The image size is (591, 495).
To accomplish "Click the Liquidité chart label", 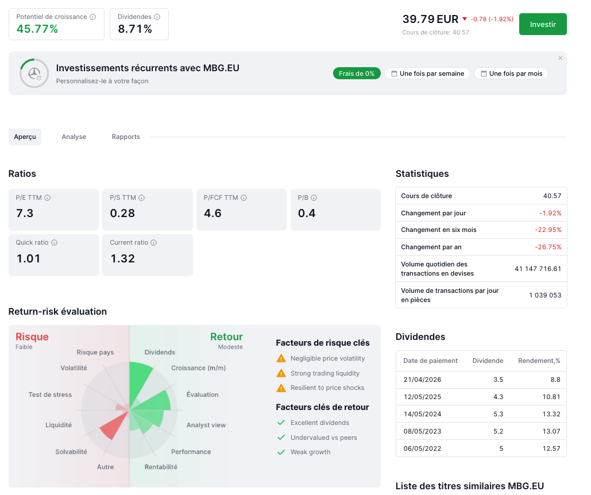I will tap(59, 425).
